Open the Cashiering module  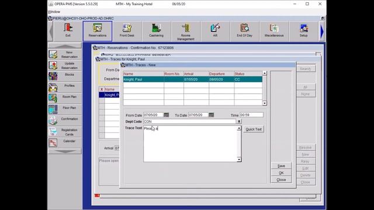pos(156,31)
